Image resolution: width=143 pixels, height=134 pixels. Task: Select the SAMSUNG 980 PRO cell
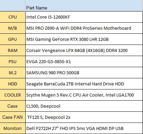click(84, 73)
